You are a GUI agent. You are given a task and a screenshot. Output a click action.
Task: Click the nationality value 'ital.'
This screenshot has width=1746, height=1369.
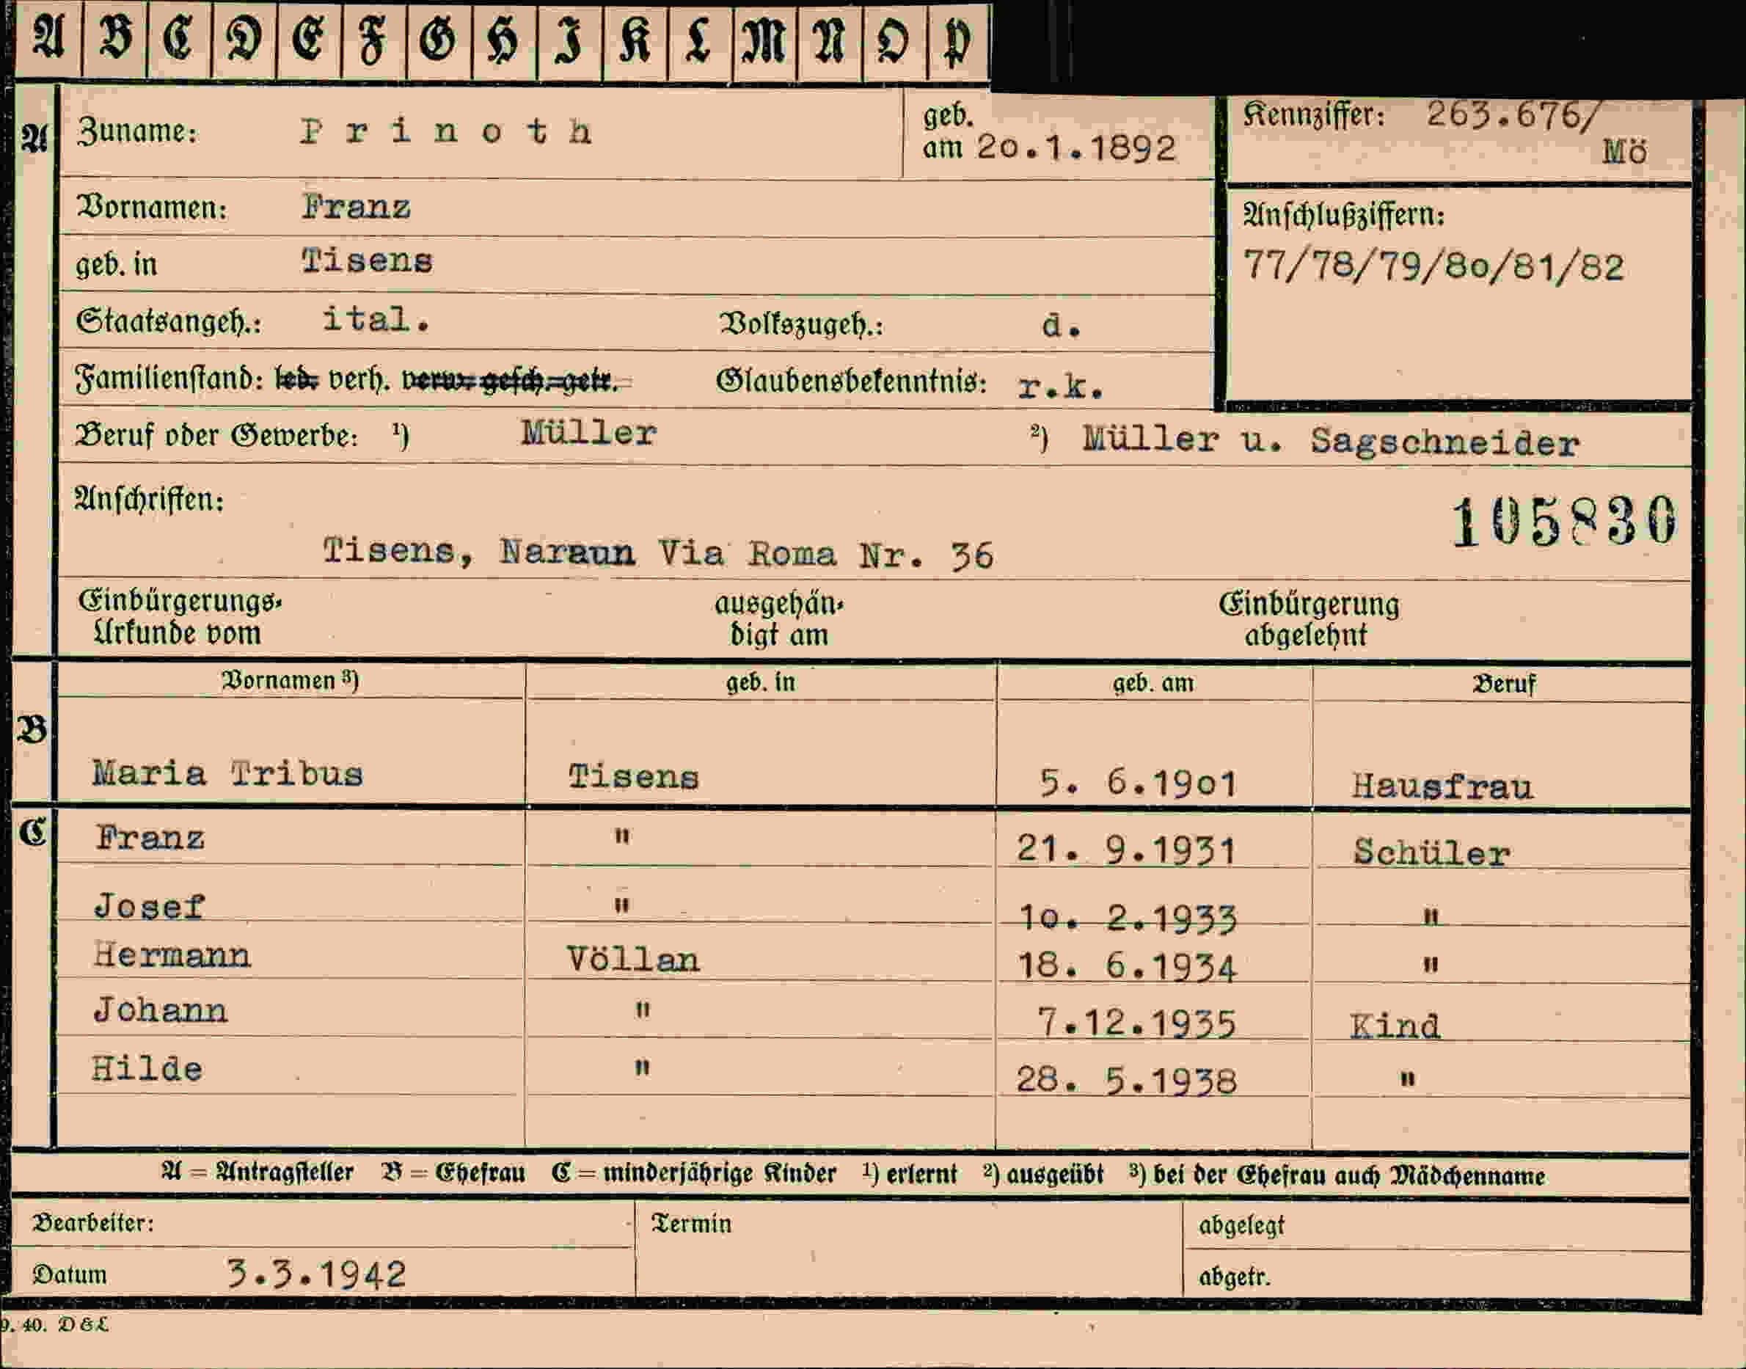[376, 319]
